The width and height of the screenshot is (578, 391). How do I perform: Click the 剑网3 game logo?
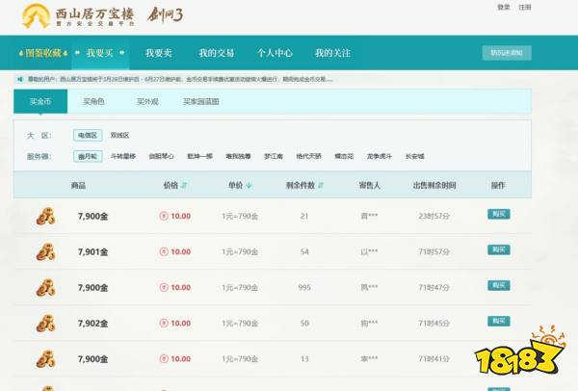pyautogui.click(x=165, y=14)
